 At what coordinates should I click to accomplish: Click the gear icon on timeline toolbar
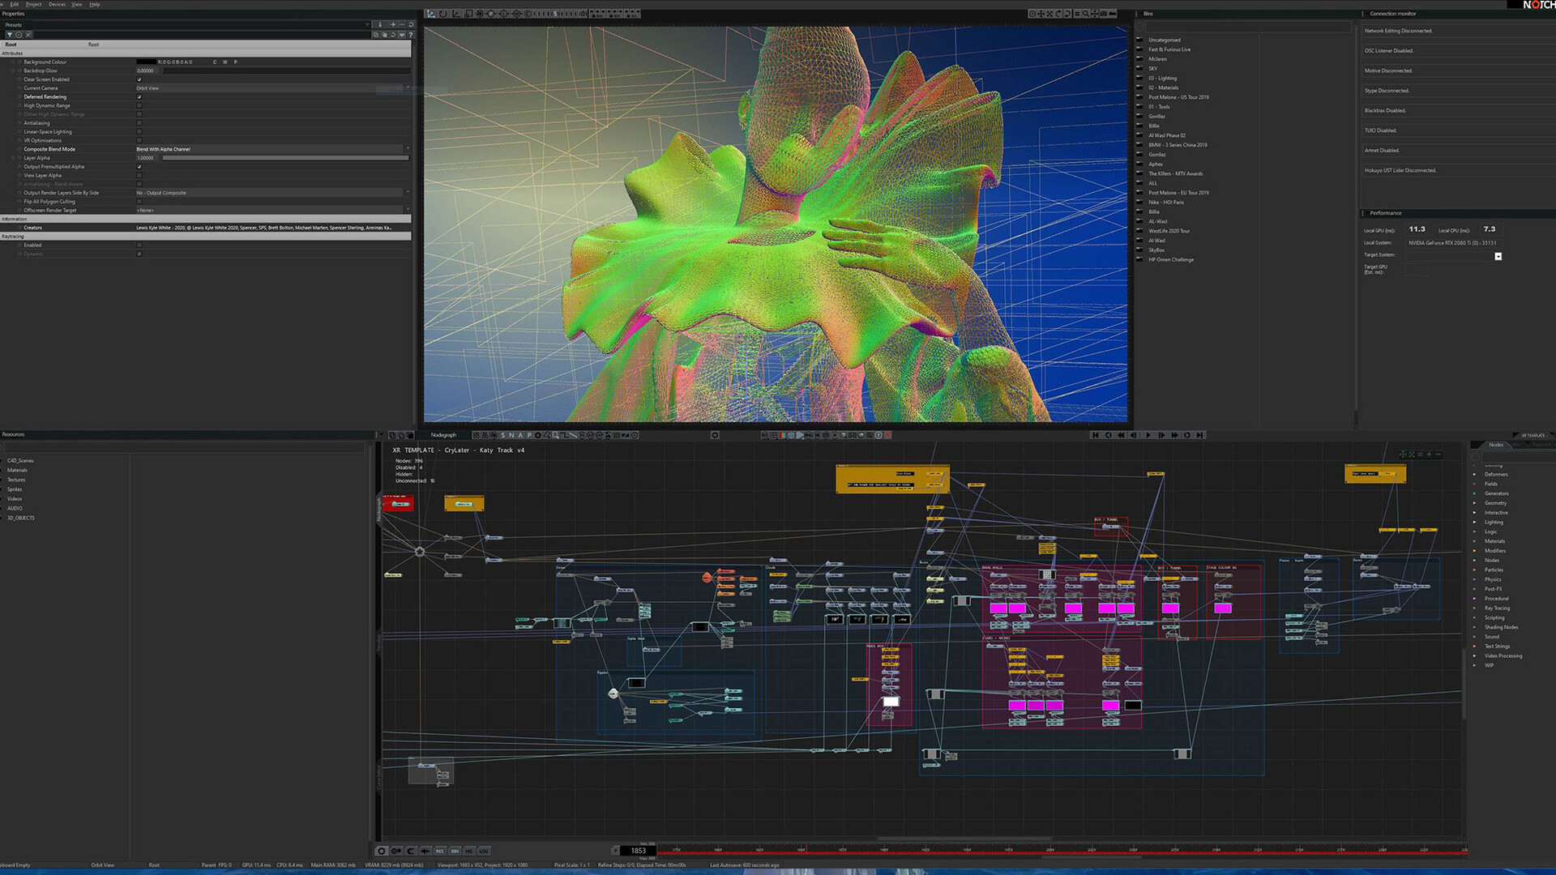point(382,851)
